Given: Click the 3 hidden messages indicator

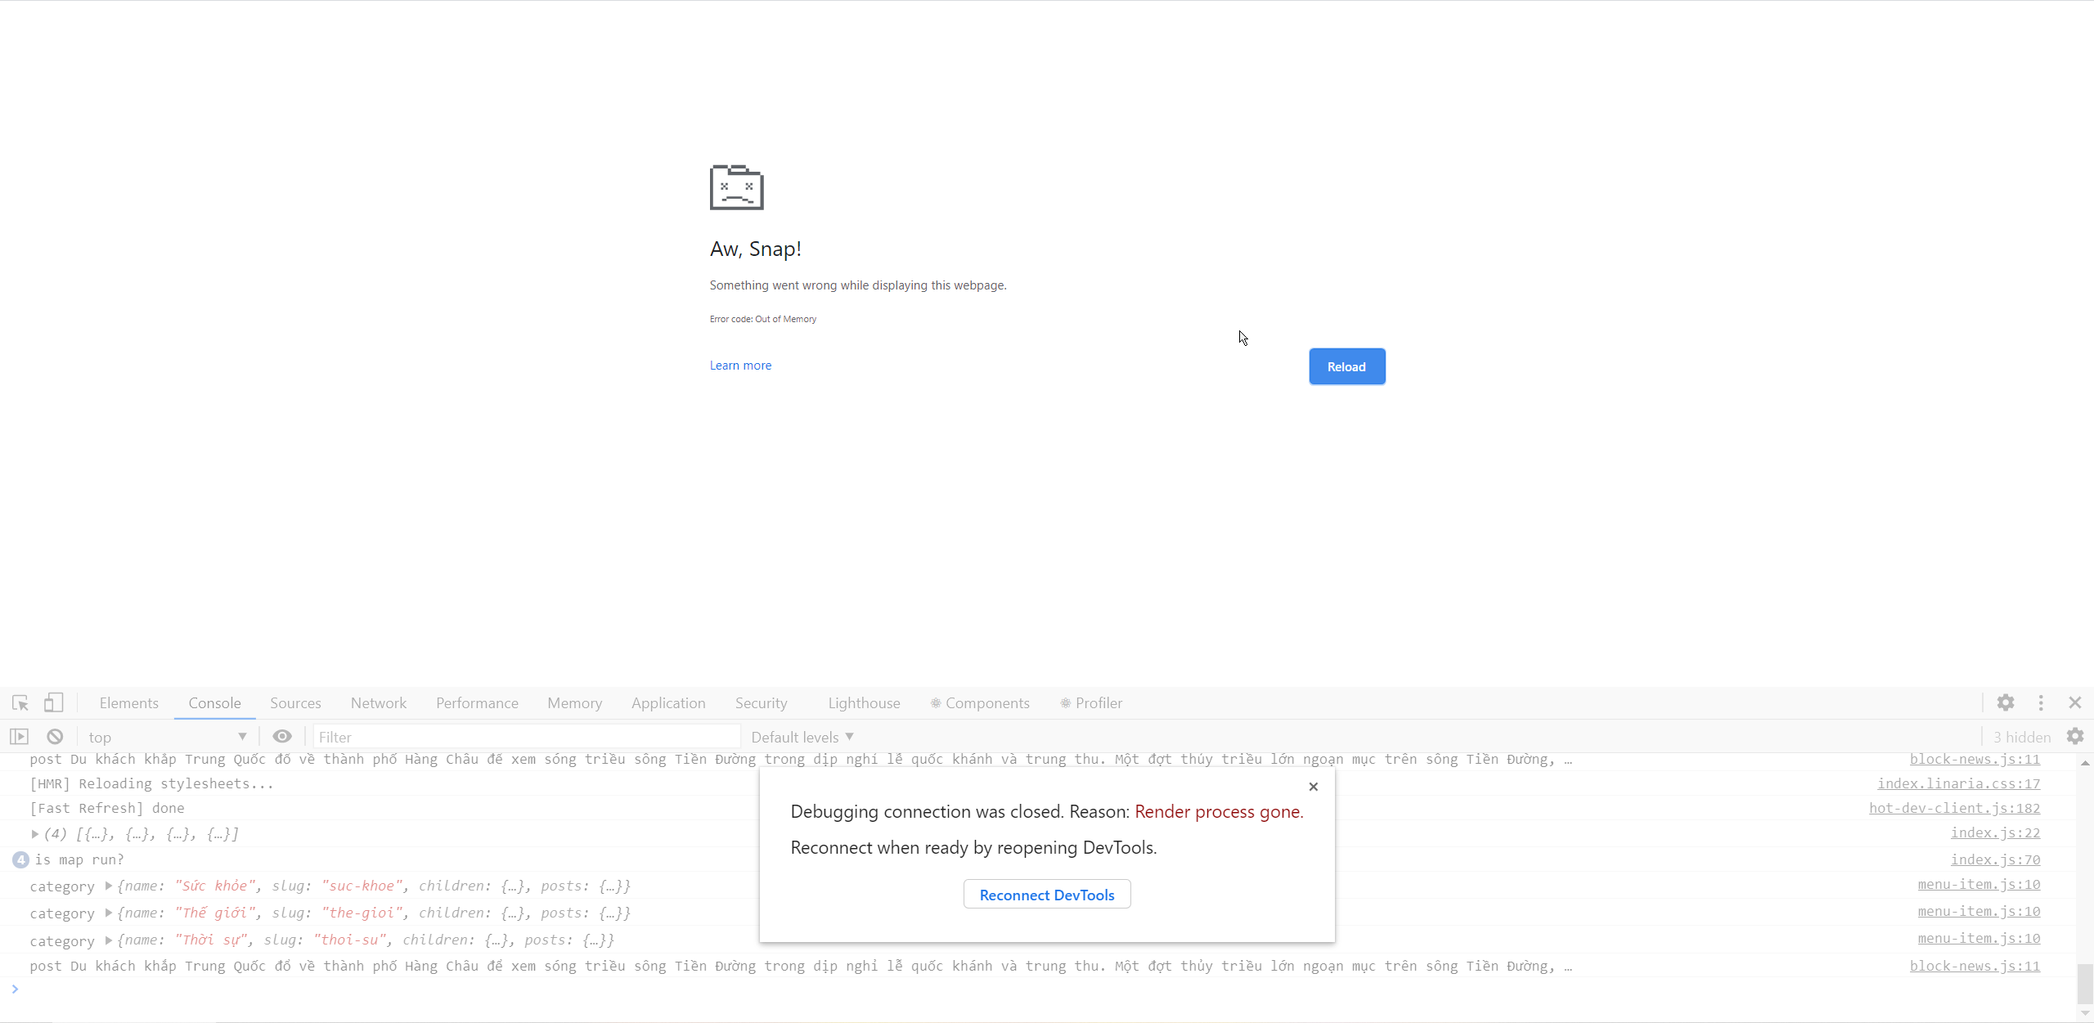Looking at the screenshot, I should (2022, 737).
